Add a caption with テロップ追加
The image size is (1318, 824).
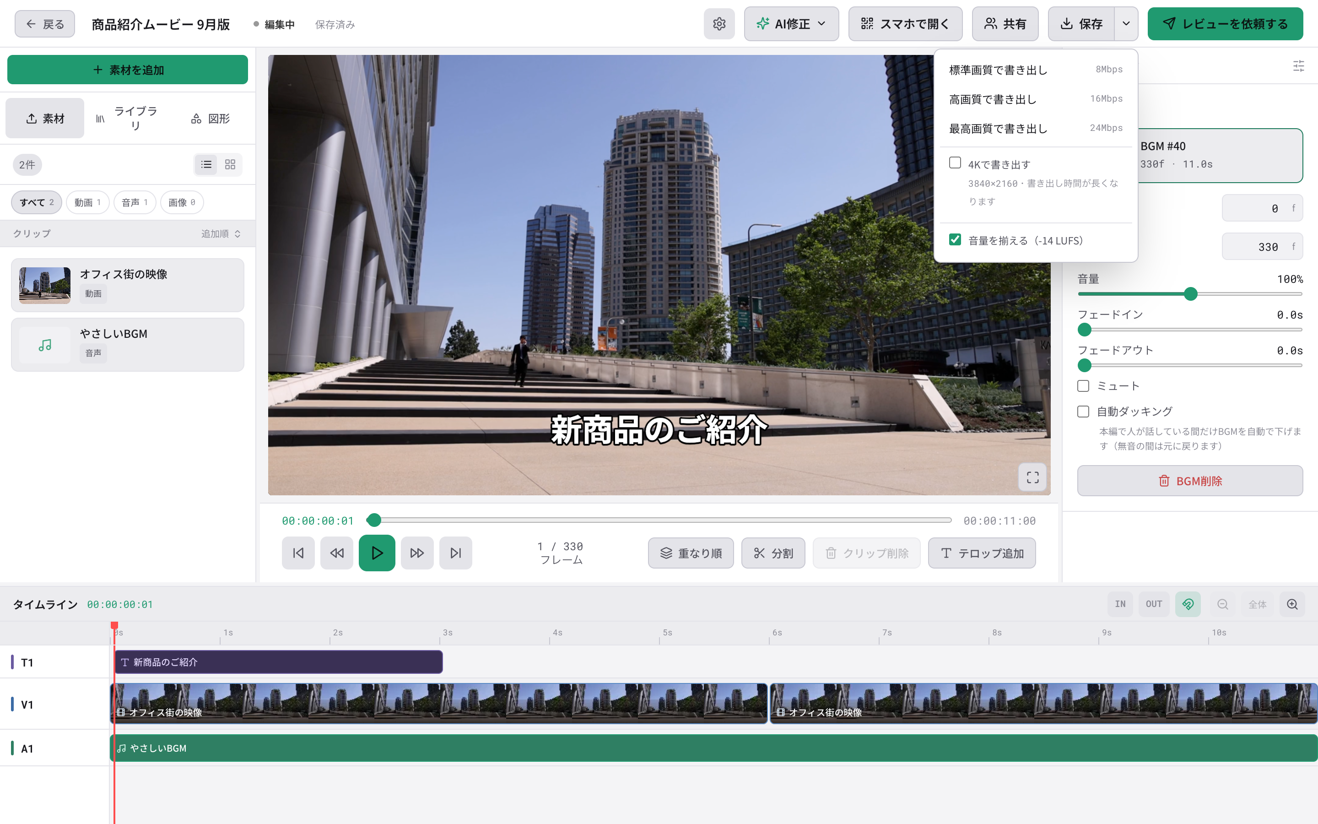pos(982,553)
